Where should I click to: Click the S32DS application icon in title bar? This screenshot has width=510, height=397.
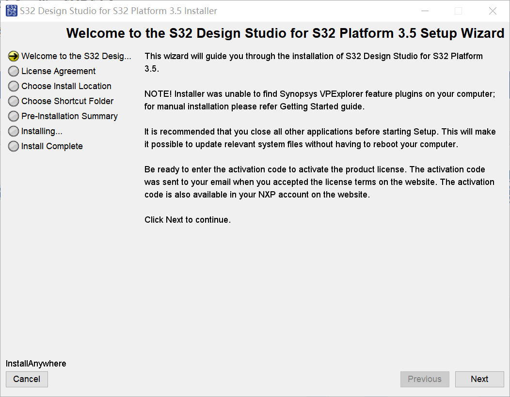11,11
